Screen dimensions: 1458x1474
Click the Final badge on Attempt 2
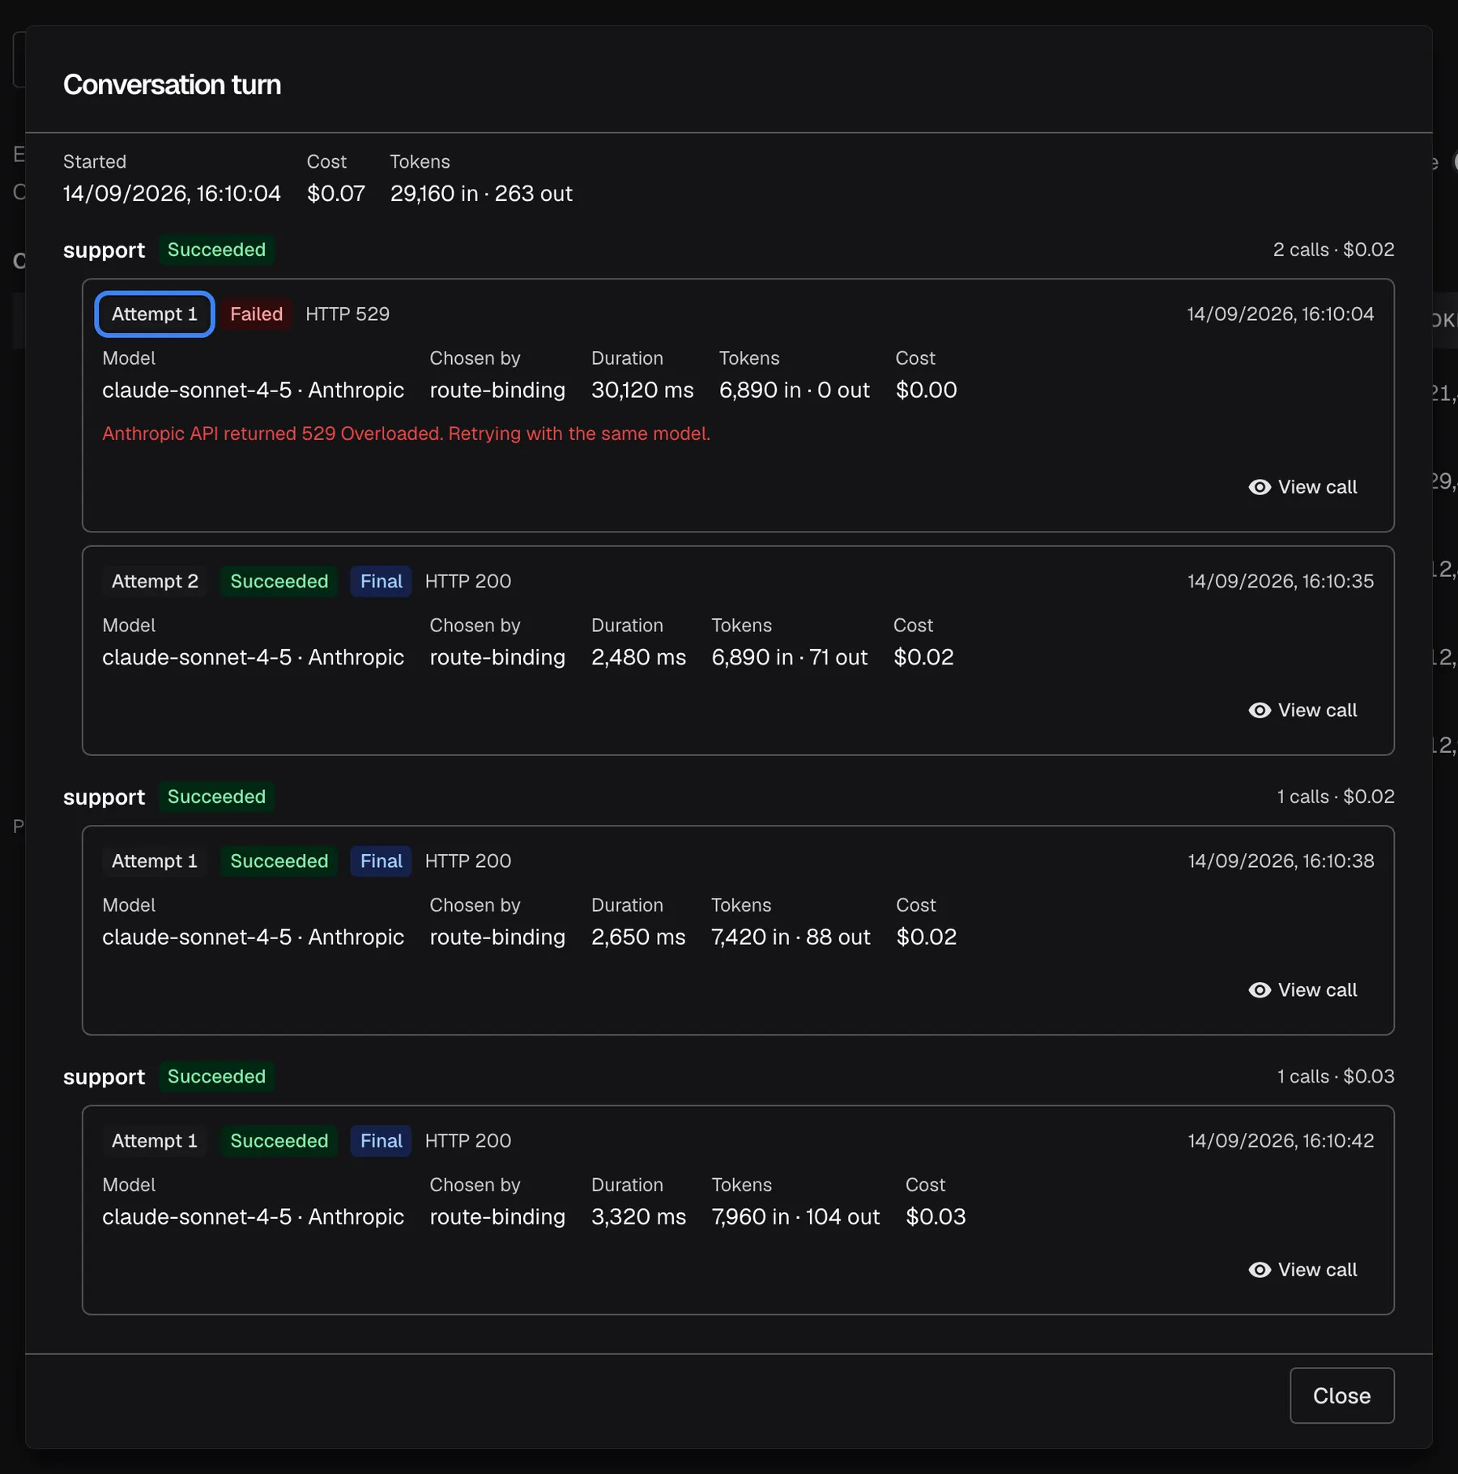(x=381, y=581)
